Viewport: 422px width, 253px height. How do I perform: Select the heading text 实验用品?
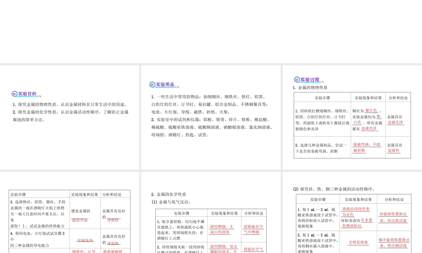pyautogui.click(x=165, y=85)
